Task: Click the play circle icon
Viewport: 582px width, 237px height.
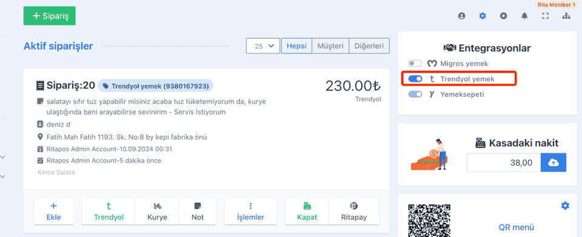Action: (x=503, y=16)
